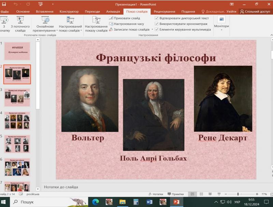The image size is (273, 207).
Task: Click the Save icon in the title bar
Action: coord(4,4)
